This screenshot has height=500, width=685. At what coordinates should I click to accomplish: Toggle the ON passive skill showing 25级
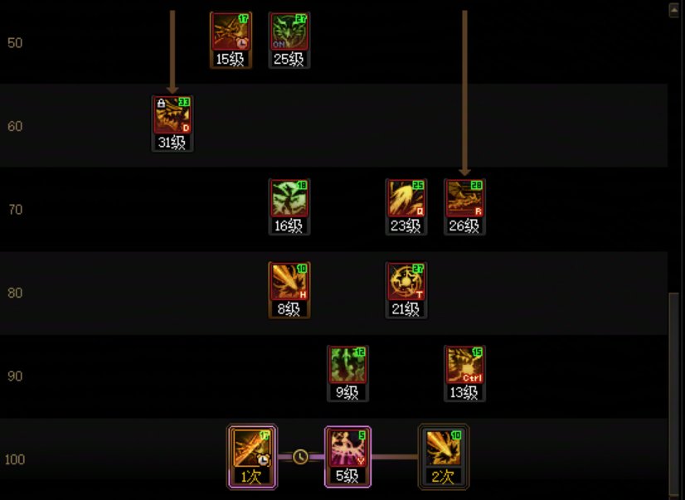[289, 40]
